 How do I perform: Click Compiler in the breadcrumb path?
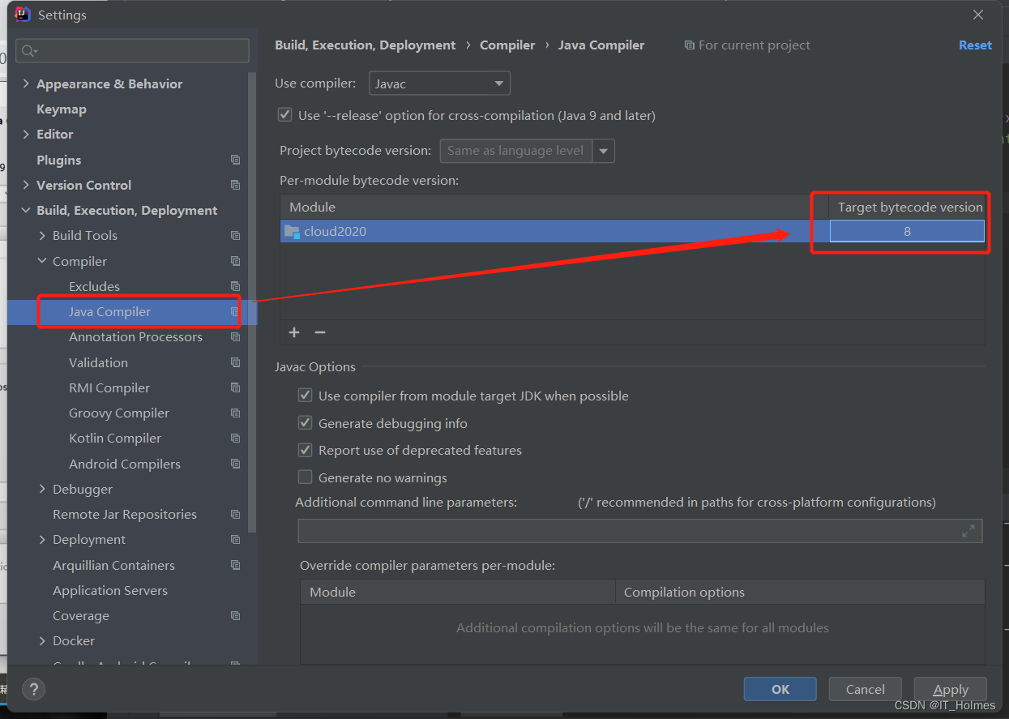click(507, 45)
